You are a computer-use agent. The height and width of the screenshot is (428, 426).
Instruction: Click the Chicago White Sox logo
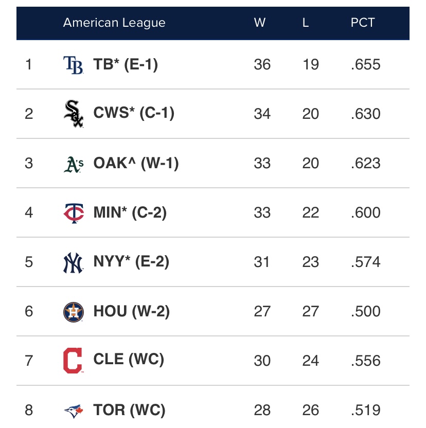73,114
